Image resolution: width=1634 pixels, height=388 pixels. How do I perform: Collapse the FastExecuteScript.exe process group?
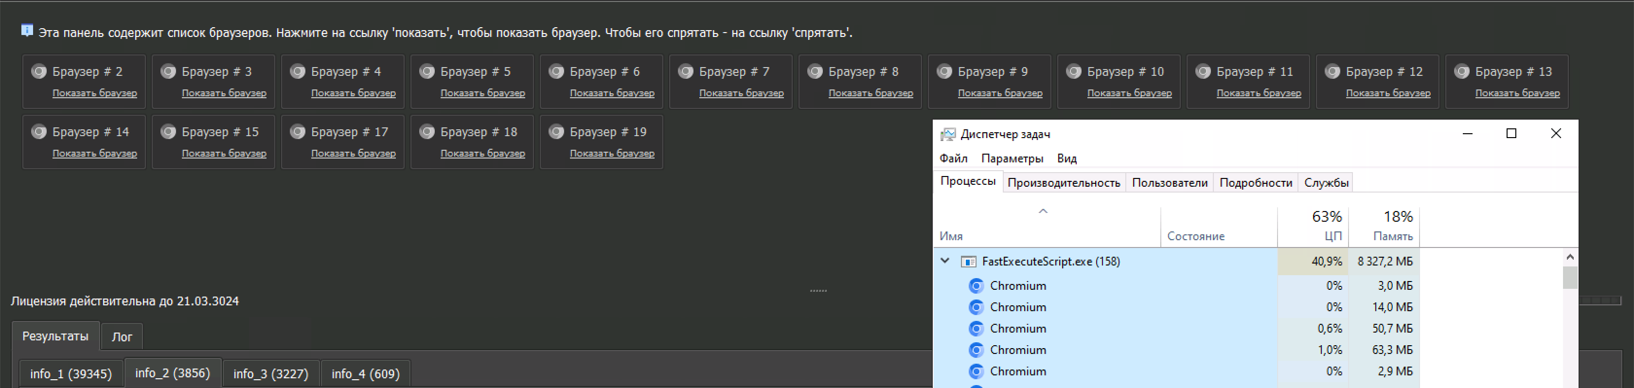pos(945,261)
